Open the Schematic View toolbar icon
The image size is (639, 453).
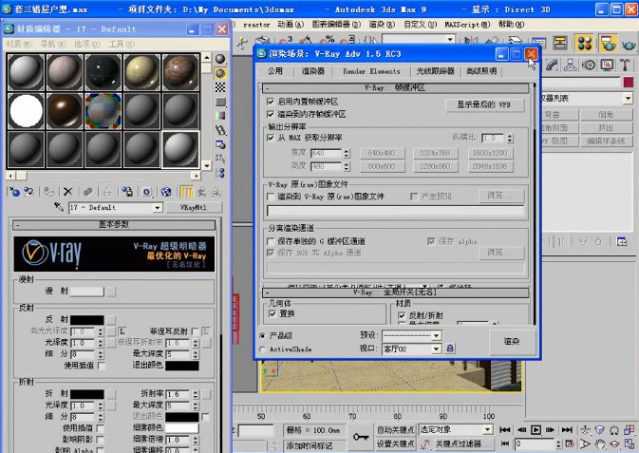[561, 44]
